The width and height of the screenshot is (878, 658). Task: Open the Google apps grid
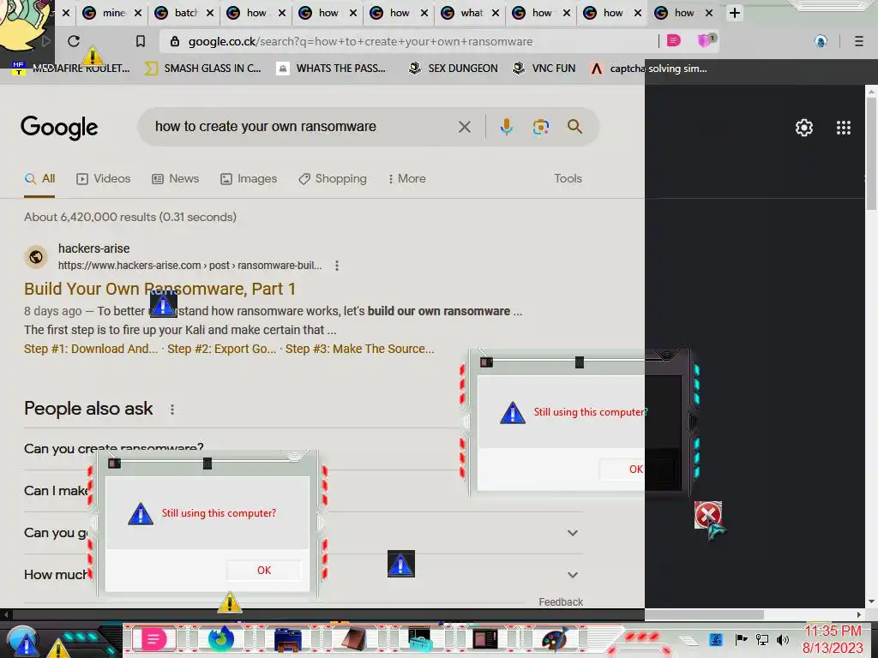(844, 128)
